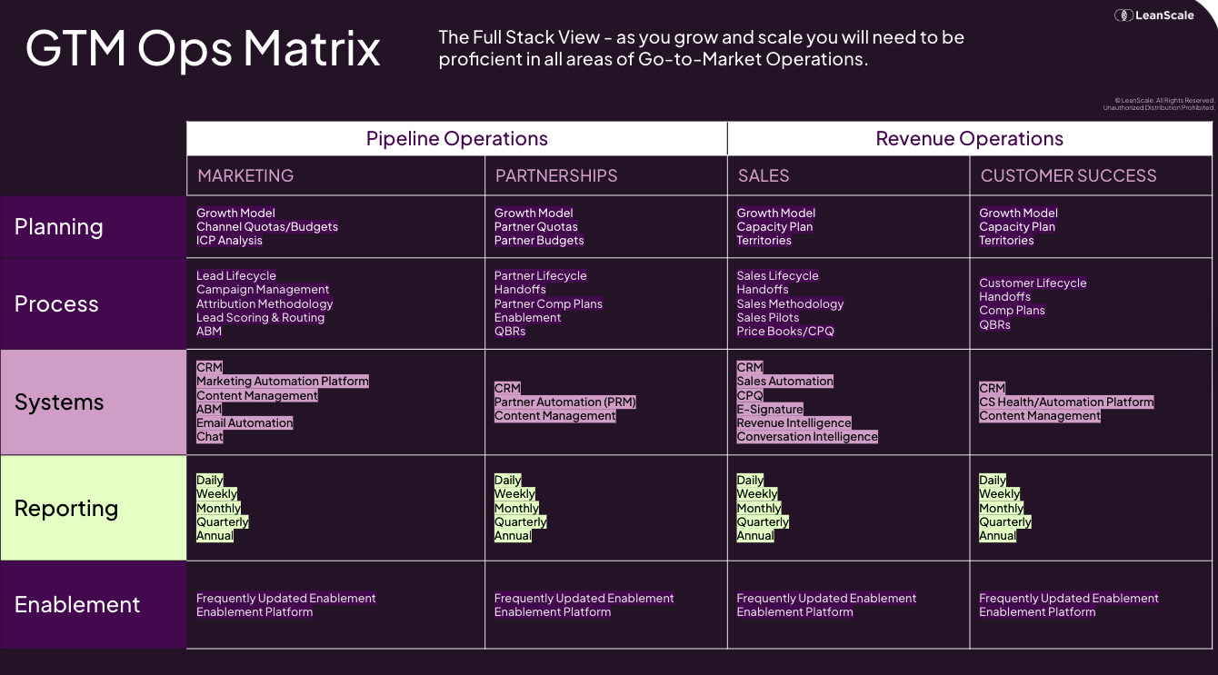Click Marketing Automation Platform in Systems row
This screenshot has height=675, width=1218.
point(282,381)
